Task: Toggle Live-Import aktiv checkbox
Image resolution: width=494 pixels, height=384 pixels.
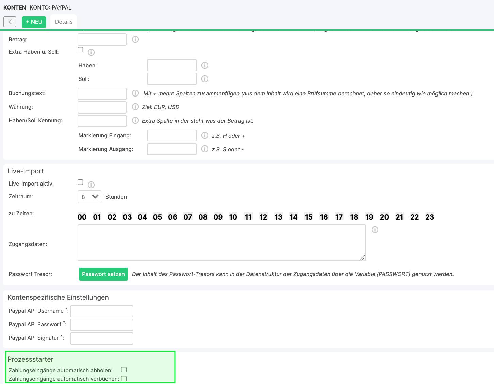Action: pyautogui.click(x=80, y=182)
